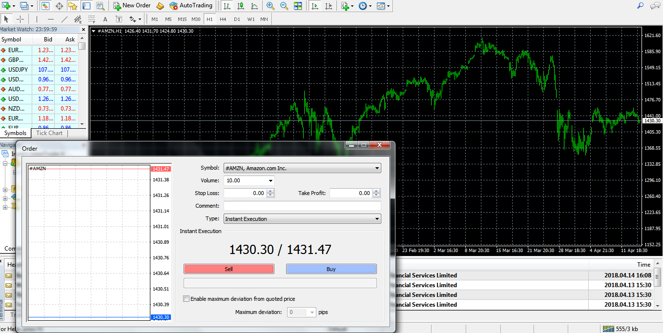Open the order Type dropdown

point(302,219)
